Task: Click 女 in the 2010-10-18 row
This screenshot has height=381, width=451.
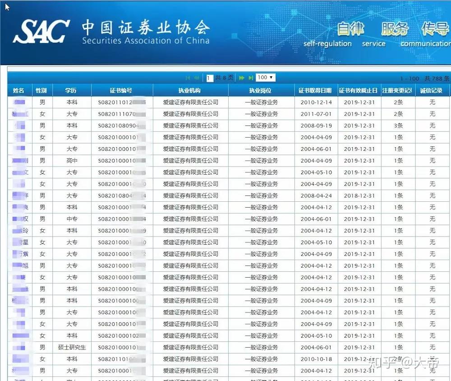Action: pyautogui.click(x=42, y=359)
